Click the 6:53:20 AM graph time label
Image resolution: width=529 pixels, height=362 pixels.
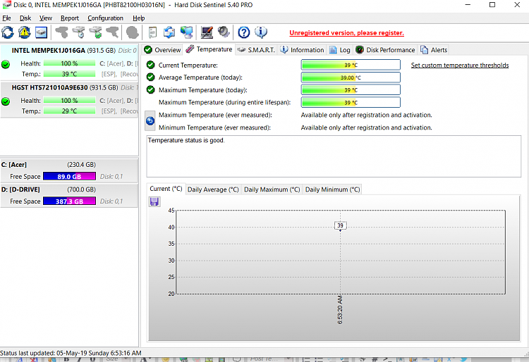pos(340,310)
